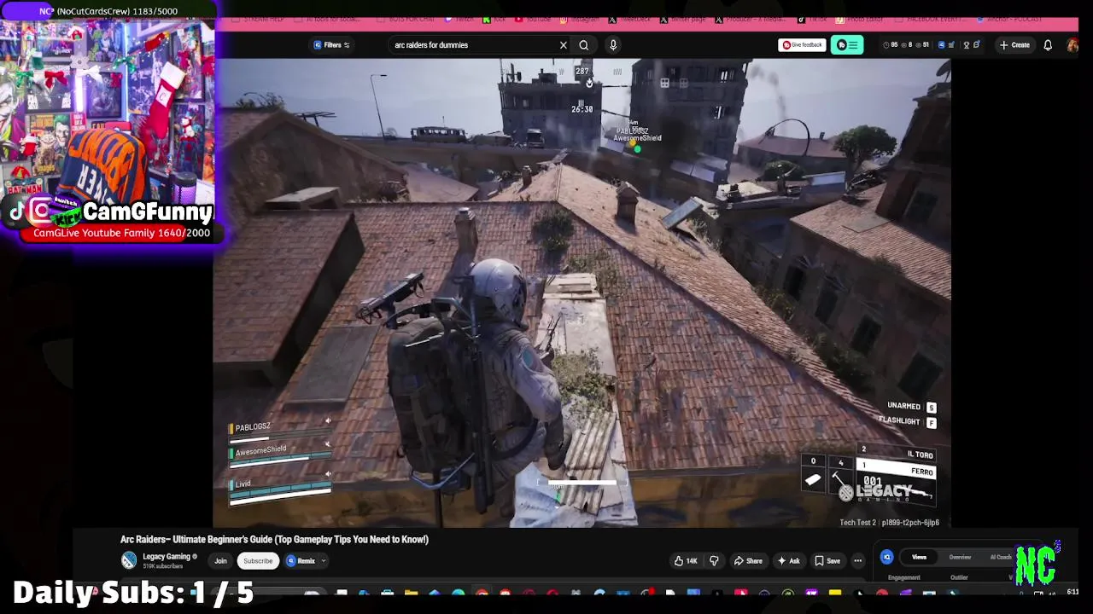Switch to the AI Coach tab
The height and width of the screenshot is (614, 1093).
click(x=1001, y=557)
